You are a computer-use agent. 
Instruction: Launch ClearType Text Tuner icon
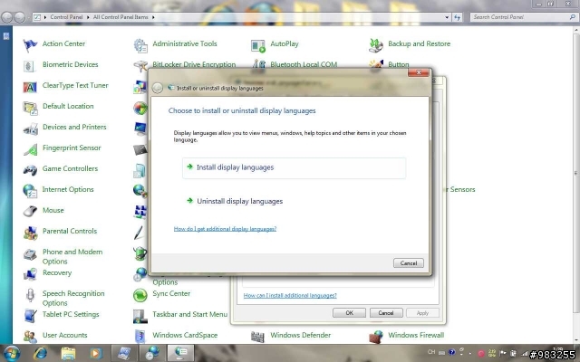coord(30,87)
